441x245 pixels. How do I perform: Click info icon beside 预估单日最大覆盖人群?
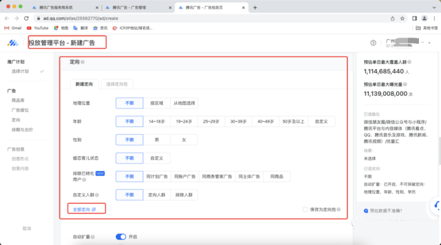tap(409, 62)
